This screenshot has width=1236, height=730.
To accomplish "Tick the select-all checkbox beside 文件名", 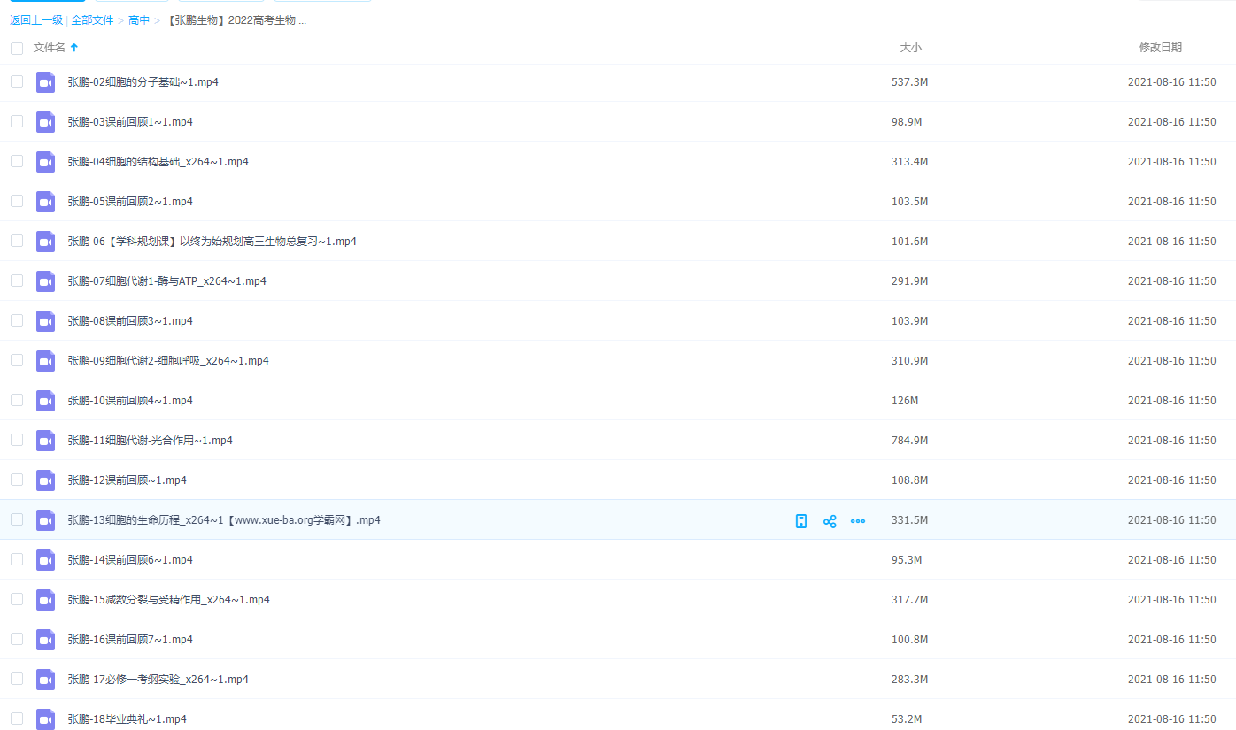I will click(x=17, y=48).
